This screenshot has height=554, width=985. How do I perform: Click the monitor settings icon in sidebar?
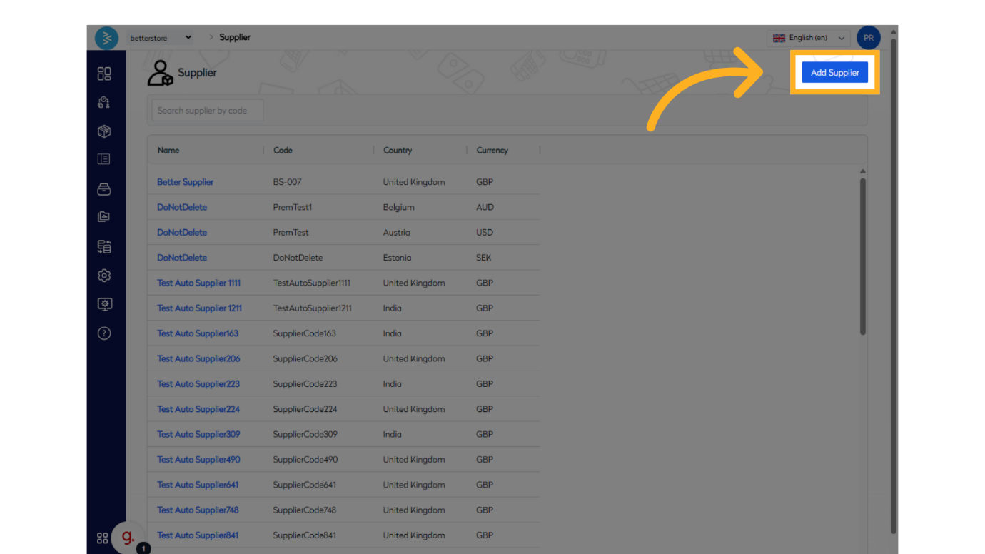tap(104, 304)
